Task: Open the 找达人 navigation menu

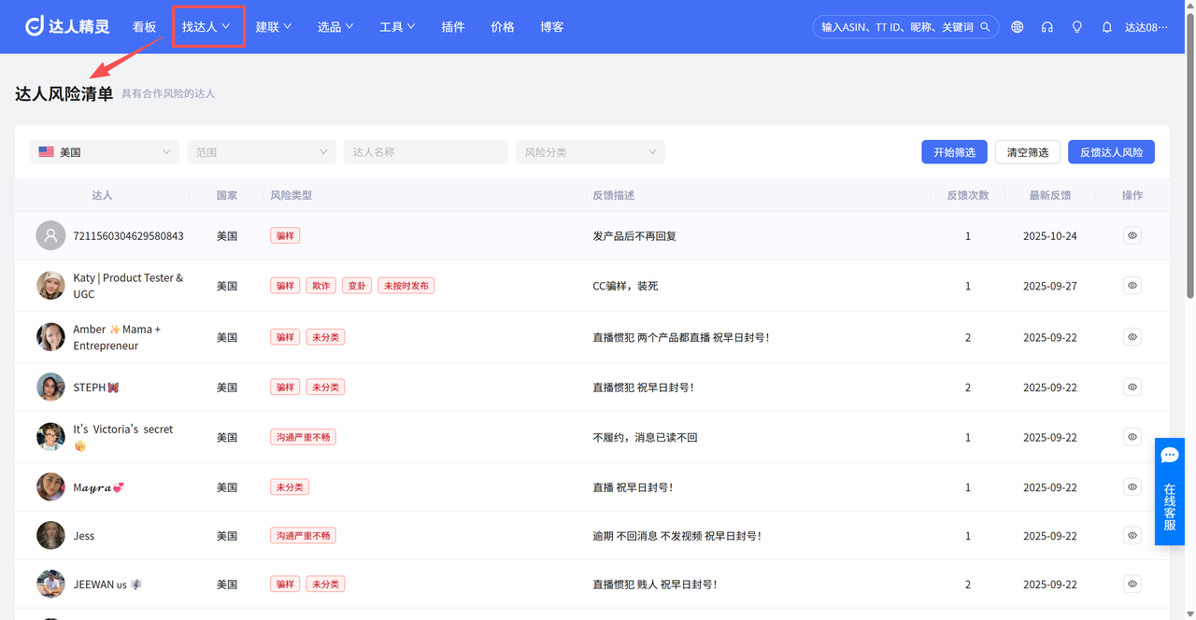Action: click(206, 27)
